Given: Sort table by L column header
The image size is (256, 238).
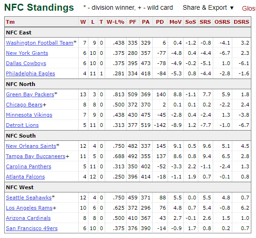Looking at the screenshot, I should (93, 22).
